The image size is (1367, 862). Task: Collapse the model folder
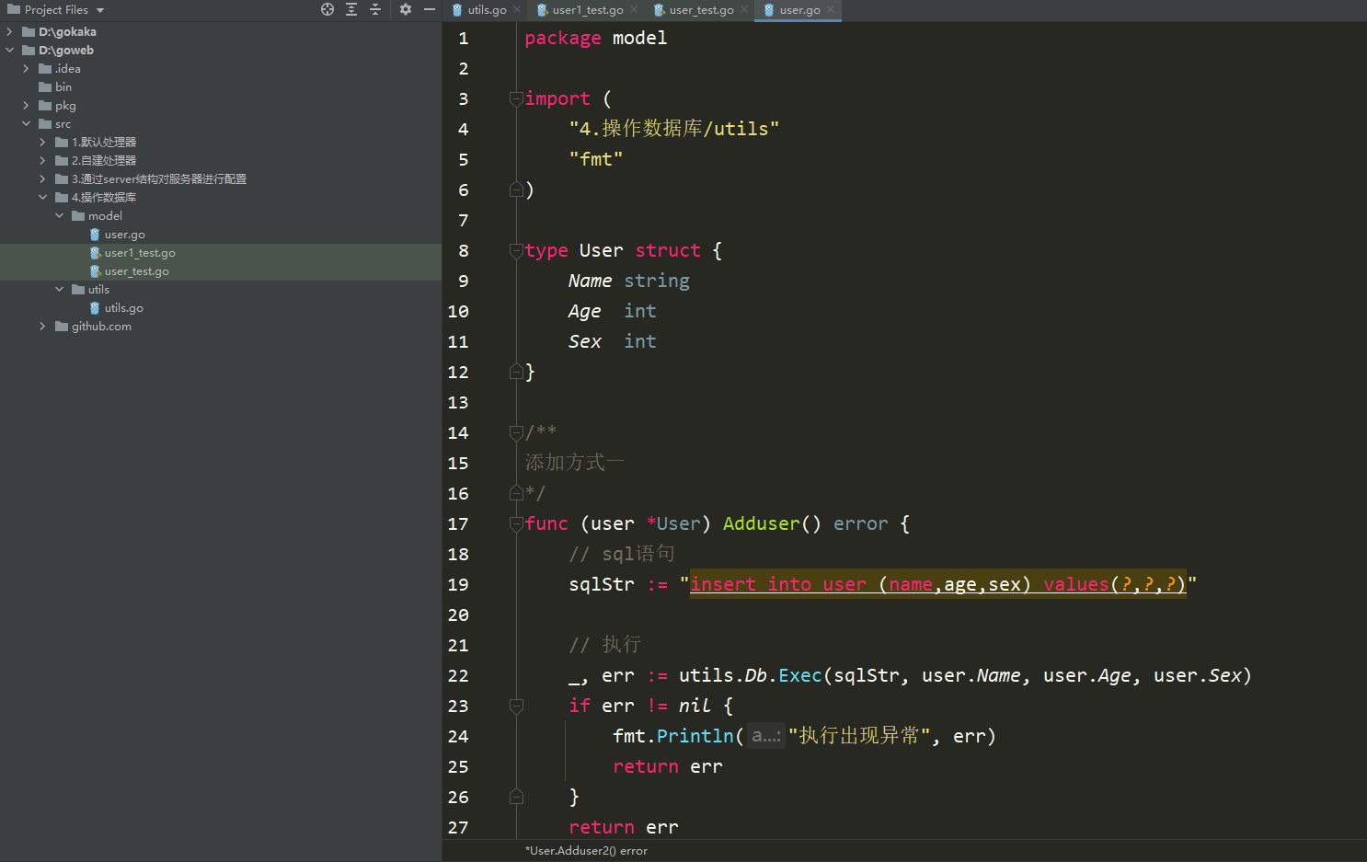click(59, 216)
